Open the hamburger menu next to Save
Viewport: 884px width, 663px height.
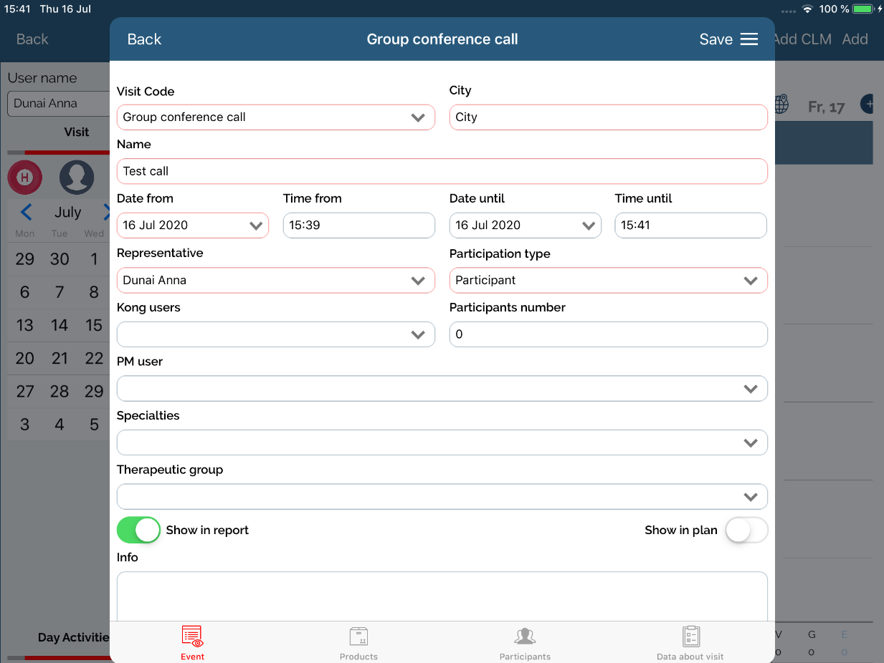pos(748,39)
